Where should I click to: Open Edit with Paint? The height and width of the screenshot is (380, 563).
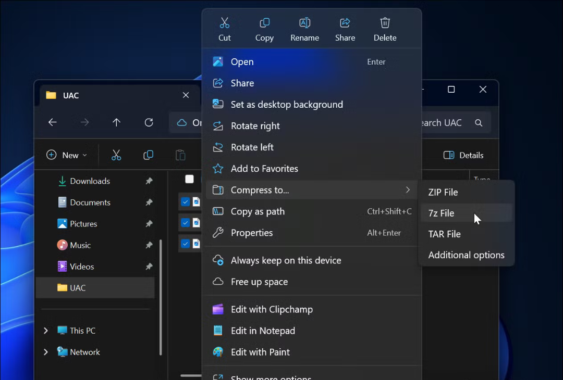click(259, 352)
